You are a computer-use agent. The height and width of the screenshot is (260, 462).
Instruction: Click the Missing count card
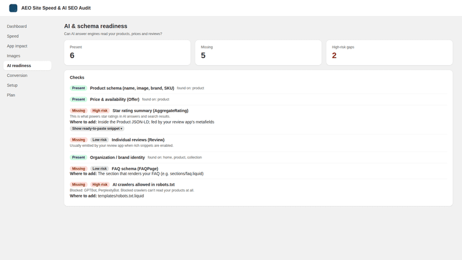[258, 53]
